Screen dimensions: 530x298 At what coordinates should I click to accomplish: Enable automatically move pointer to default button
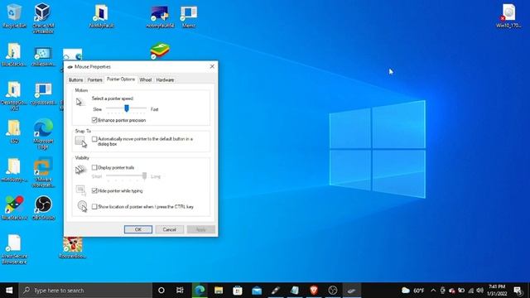click(x=94, y=139)
